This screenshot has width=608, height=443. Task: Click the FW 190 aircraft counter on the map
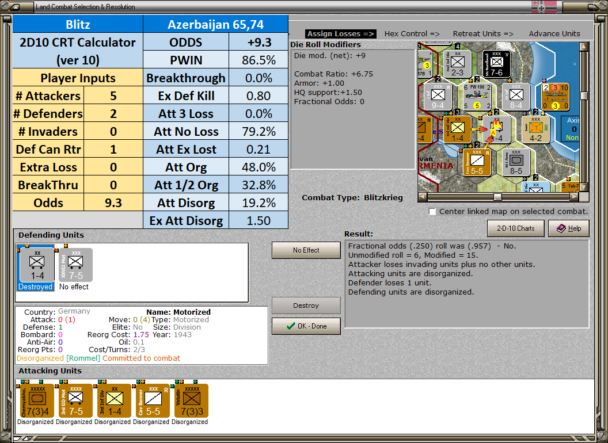pyautogui.click(x=477, y=97)
